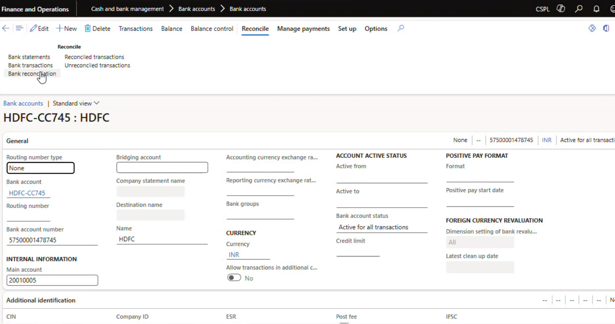Screen dimensions: 615x324
Task: Open Bank reconciliation
Action: click(32, 74)
